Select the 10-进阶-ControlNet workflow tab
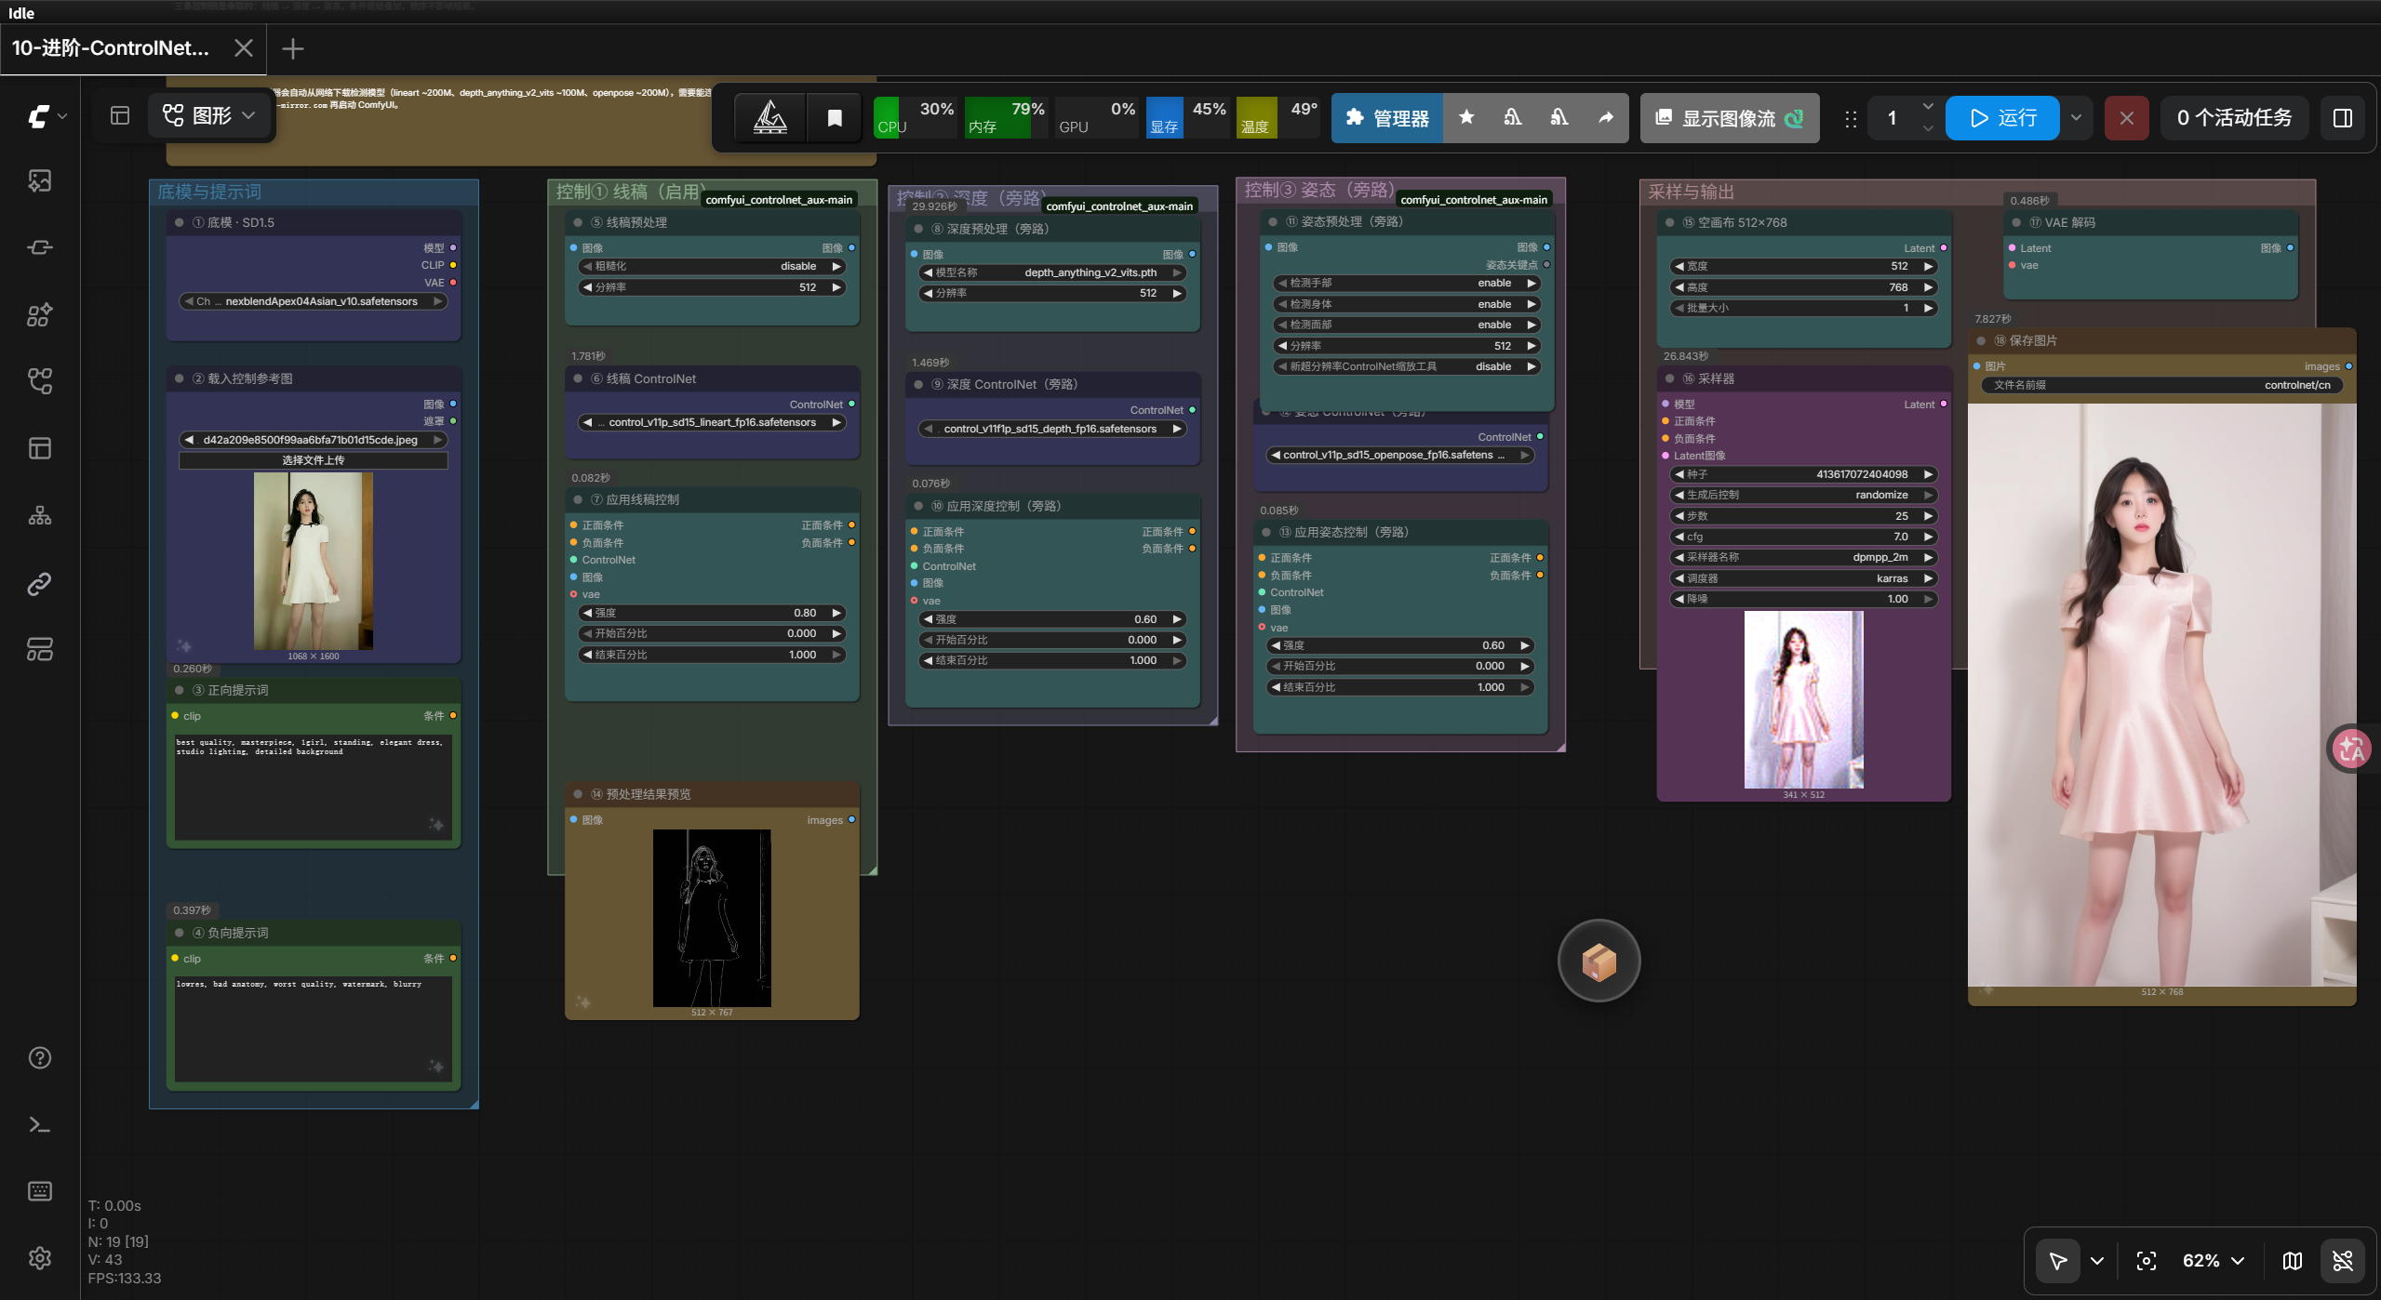 [111, 48]
